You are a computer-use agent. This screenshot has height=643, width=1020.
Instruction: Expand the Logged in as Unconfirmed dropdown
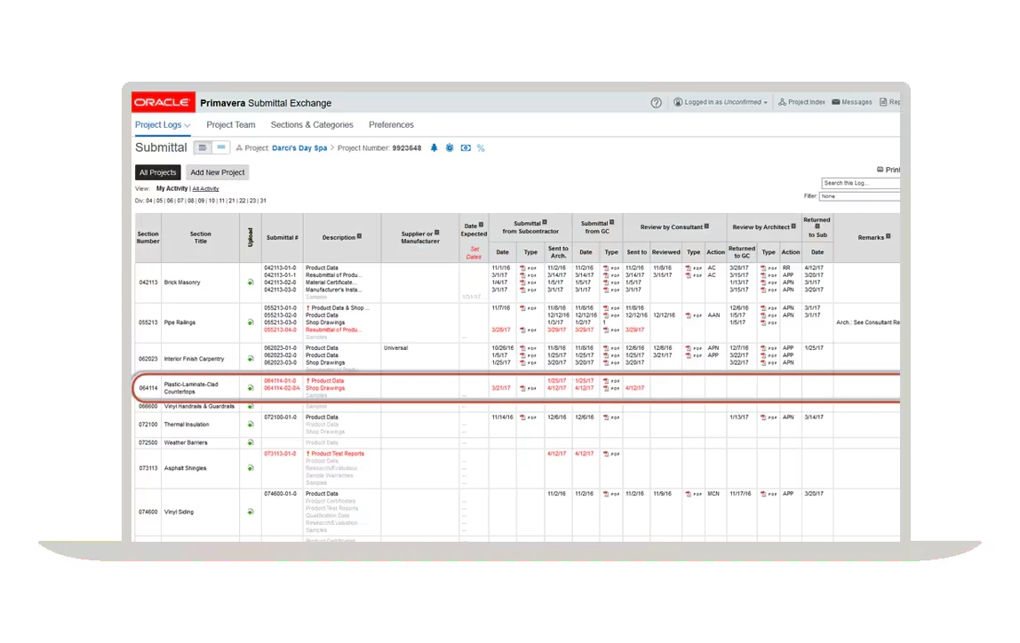coord(720,102)
